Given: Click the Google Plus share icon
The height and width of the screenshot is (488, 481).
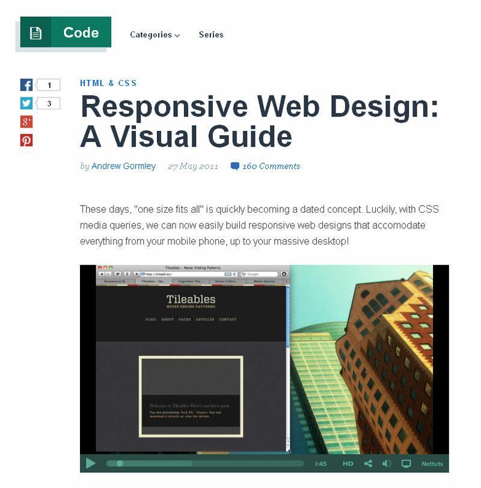Looking at the screenshot, I should coord(26,122).
